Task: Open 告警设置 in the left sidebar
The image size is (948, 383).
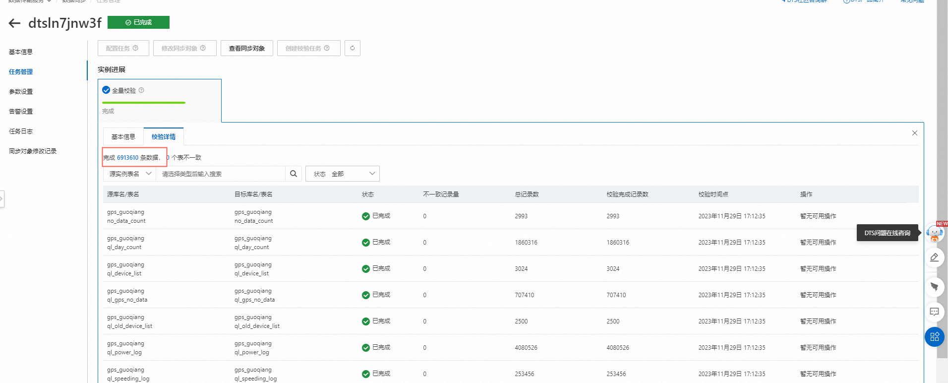Action: [21, 112]
